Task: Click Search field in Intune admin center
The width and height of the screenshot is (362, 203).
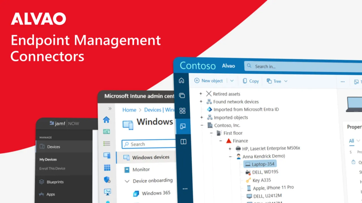Action: (149, 144)
